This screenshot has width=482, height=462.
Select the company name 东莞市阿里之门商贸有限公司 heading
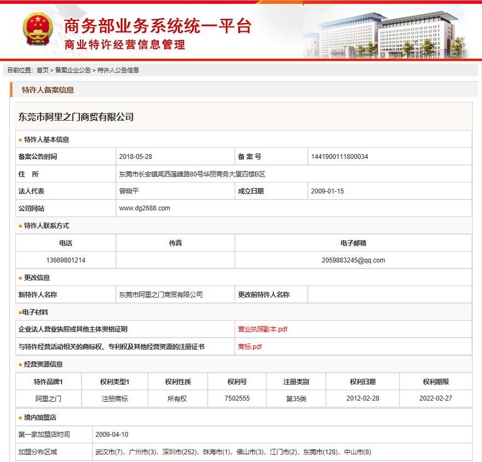coord(76,117)
